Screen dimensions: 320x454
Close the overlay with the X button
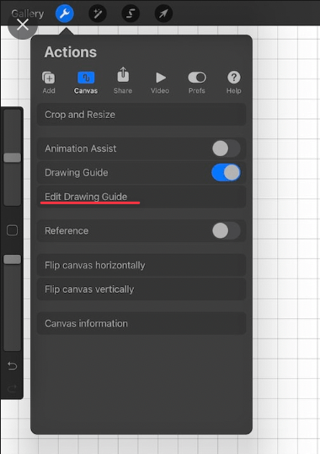(x=23, y=25)
